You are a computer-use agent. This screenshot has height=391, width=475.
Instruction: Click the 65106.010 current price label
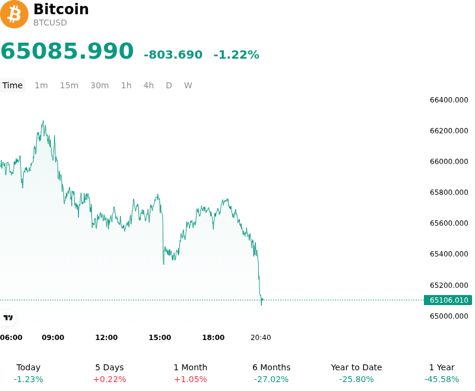448,300
